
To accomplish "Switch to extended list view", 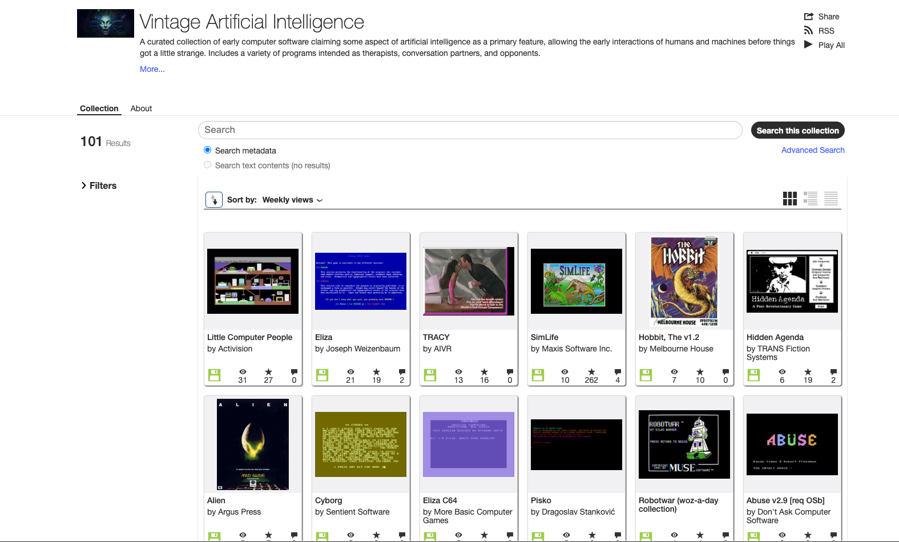I will [811, 199].
